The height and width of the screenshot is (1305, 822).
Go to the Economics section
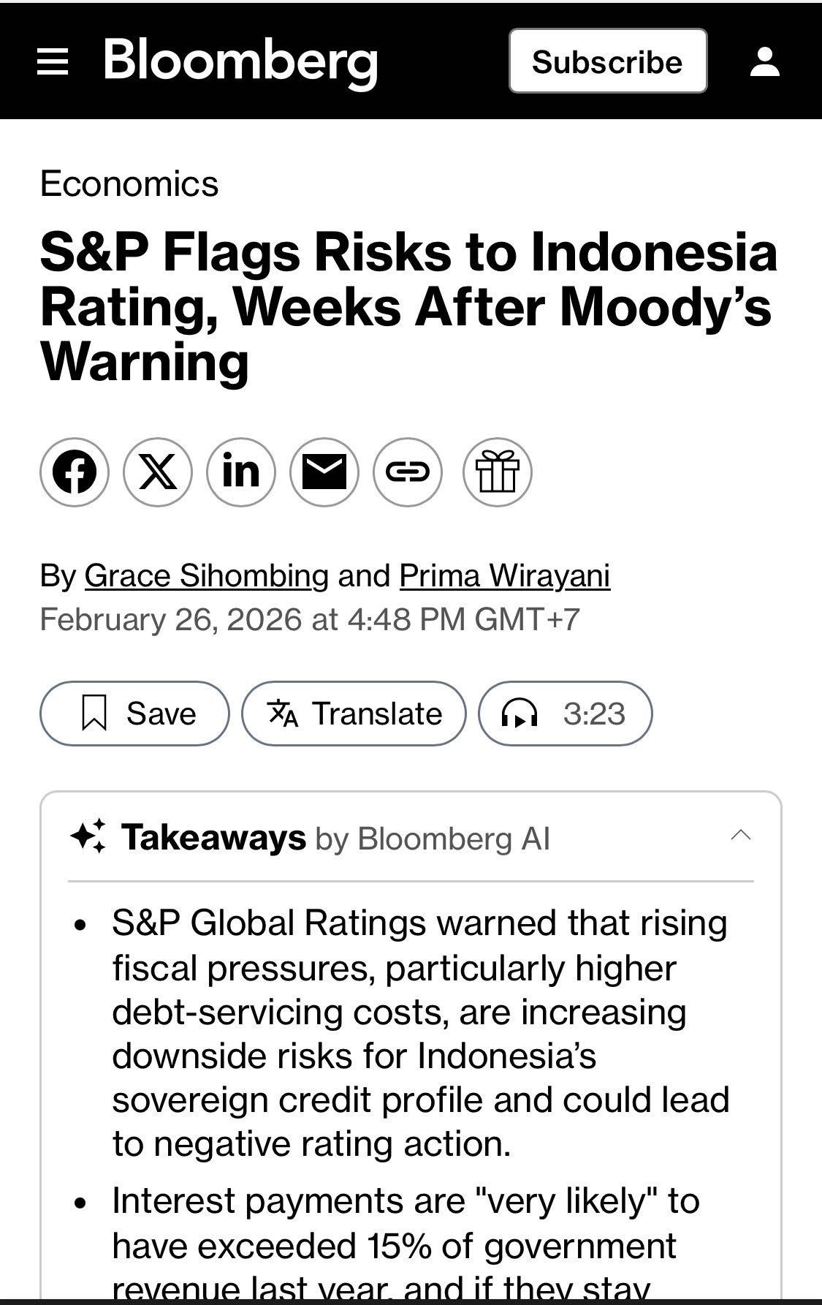point(129,184)
